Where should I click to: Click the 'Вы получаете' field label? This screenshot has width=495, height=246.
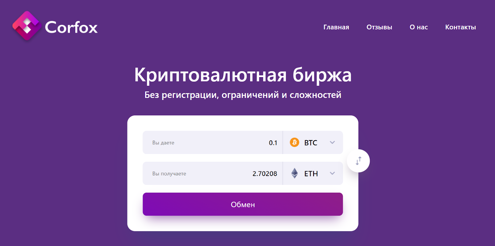(x=169, y=174)
